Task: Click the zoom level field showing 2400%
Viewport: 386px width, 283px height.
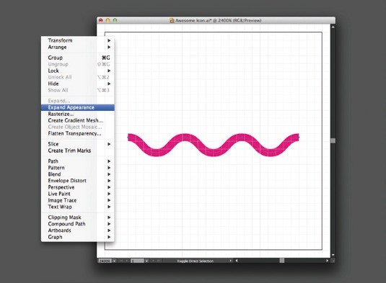Action: [x=105, y=261]
